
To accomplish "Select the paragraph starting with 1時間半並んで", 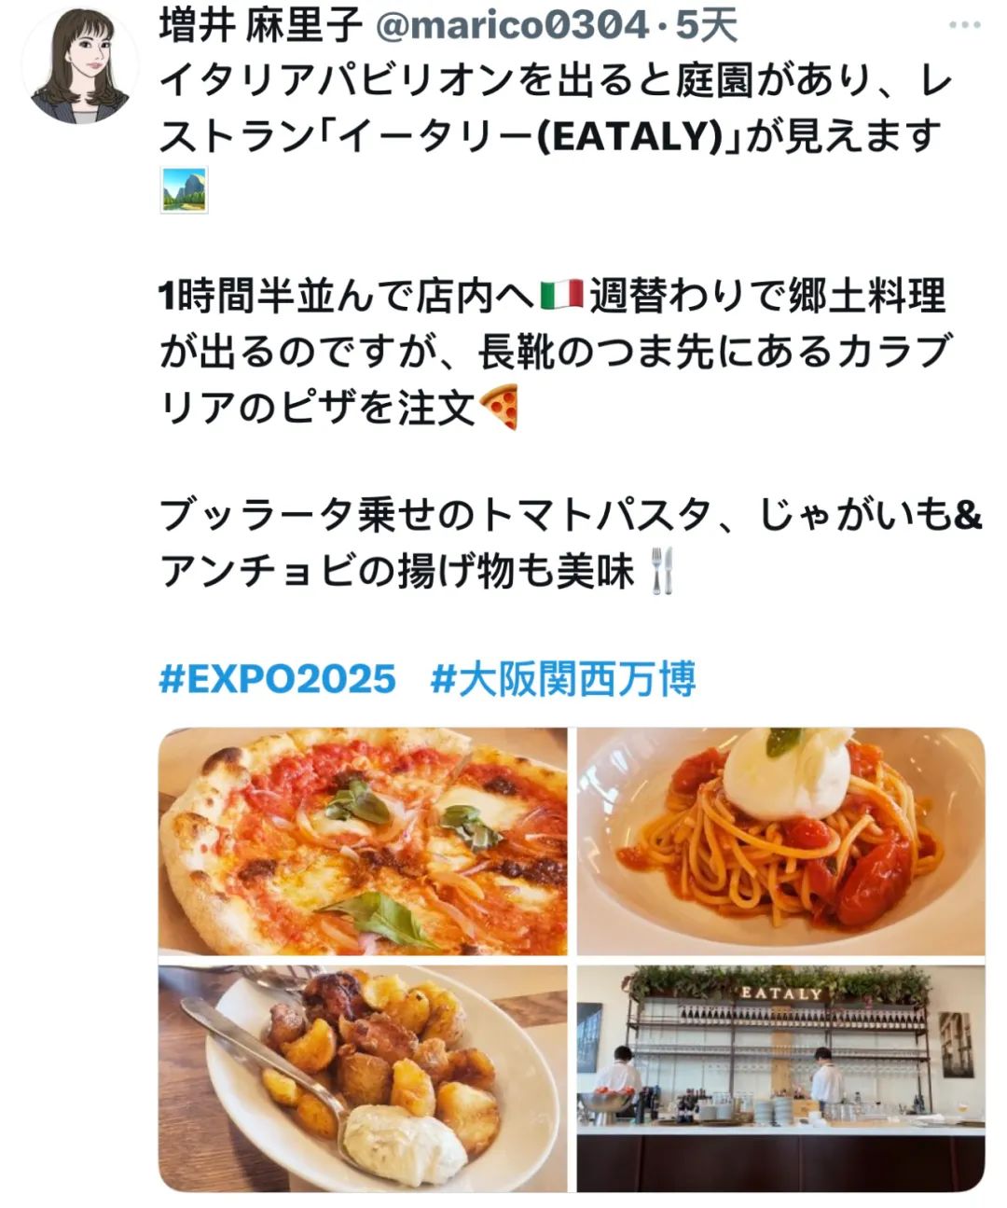I will [554, 351].
